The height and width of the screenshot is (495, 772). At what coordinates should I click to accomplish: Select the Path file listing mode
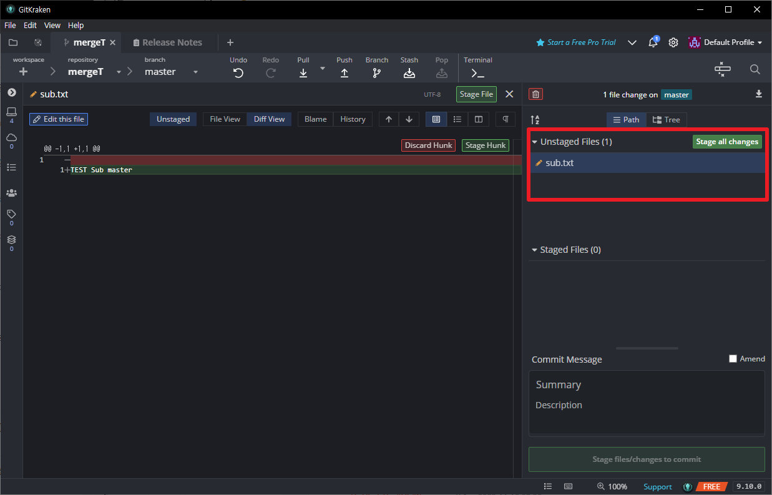[626, 120]
